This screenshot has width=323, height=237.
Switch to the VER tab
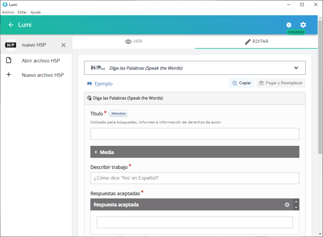(134, 42)
